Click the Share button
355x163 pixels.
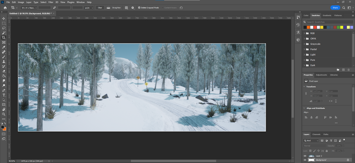[x=335, y=8]
